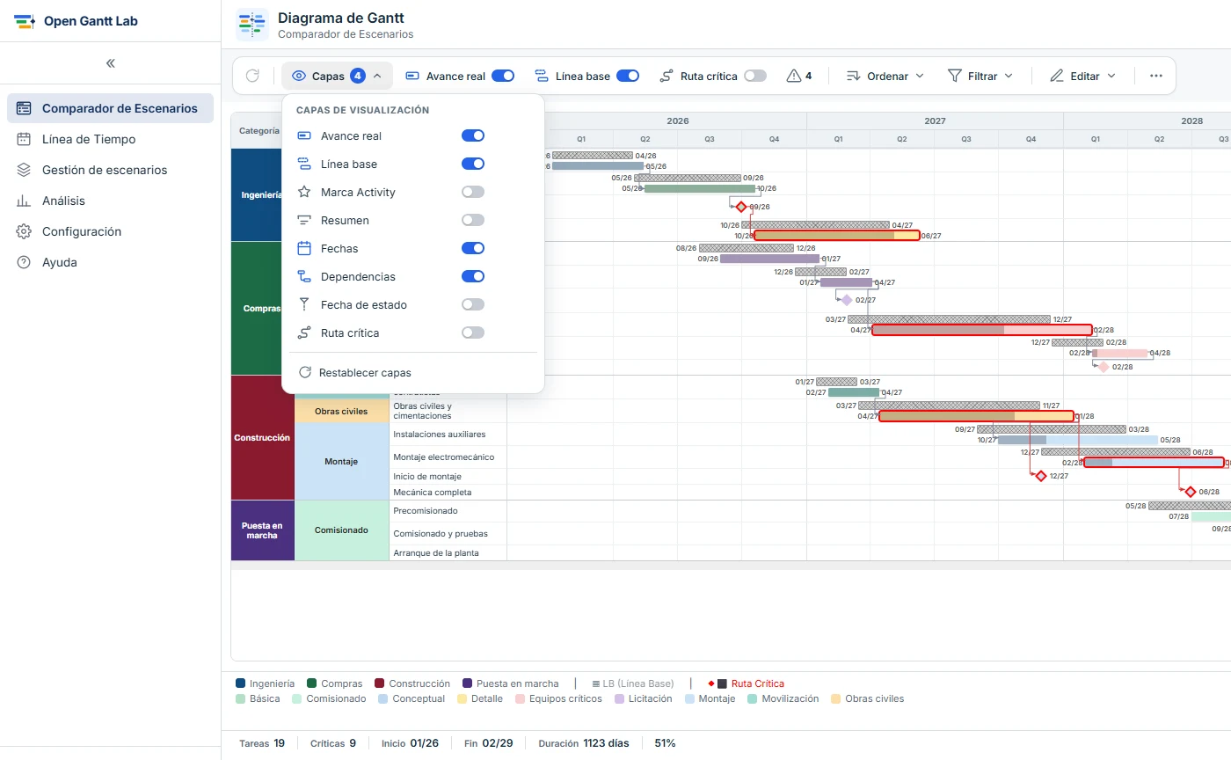Click the Línea base toolbar icon
1231x760 pixels.
click(x=542, y=76)
